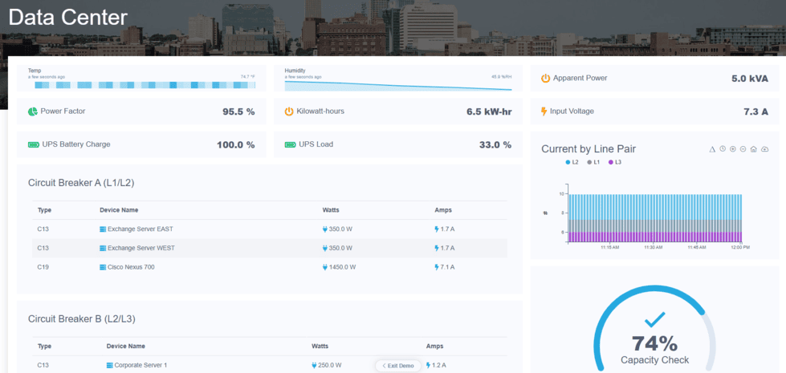Click Exit Demo button
786x373 pixels.
pyautogui.click(x=399, y=366)
